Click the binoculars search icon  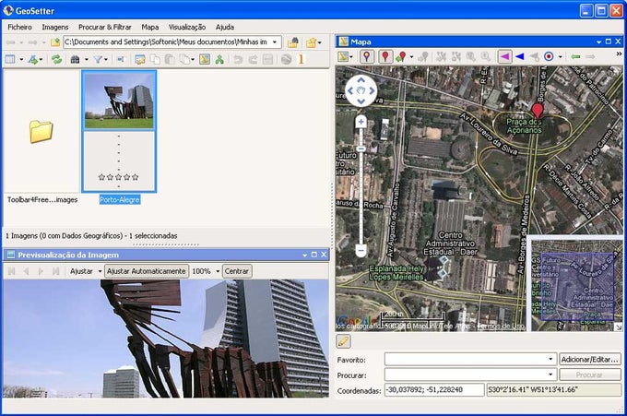(x=75, y=59)
